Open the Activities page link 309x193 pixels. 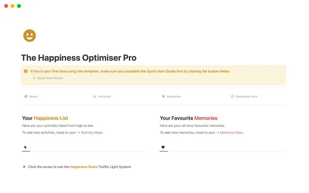pos(104,96)
